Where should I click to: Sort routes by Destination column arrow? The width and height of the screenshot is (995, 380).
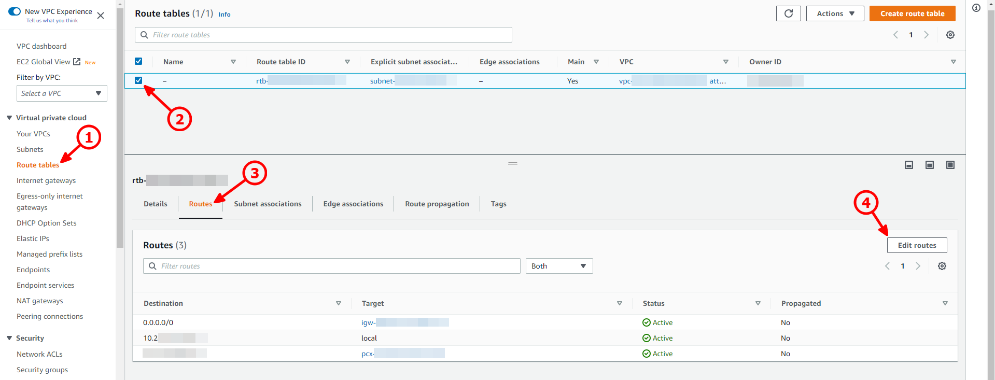[x=339, y=303]
